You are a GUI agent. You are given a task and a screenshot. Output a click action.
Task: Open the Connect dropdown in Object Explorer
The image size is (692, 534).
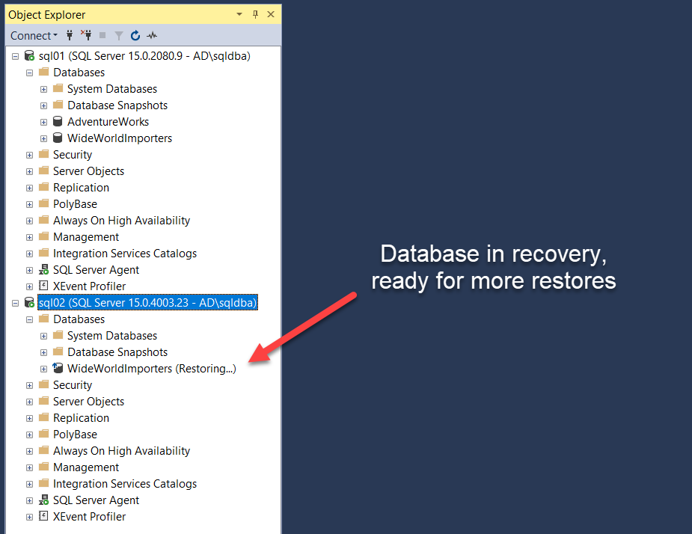click(34, 36)
